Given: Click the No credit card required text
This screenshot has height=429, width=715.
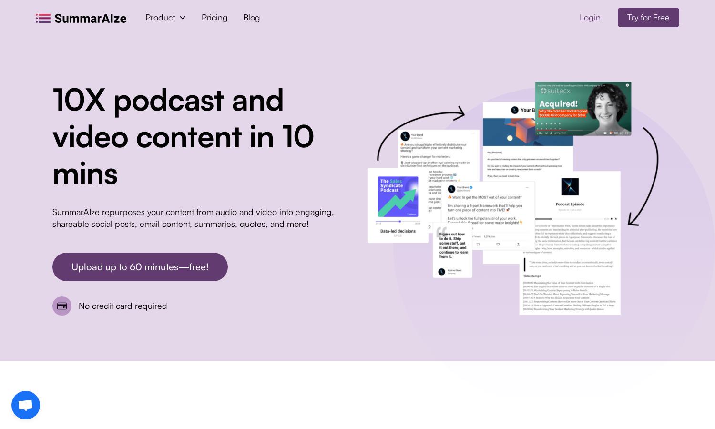Looking at the screenshot, I should [123, 306].
